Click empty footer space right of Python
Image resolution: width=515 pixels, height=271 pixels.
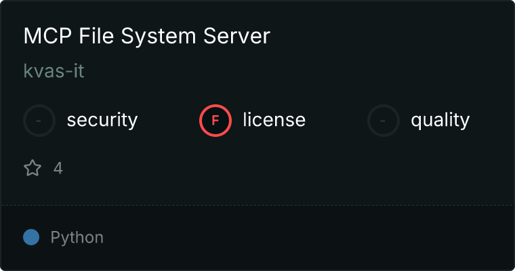[305, 238]
